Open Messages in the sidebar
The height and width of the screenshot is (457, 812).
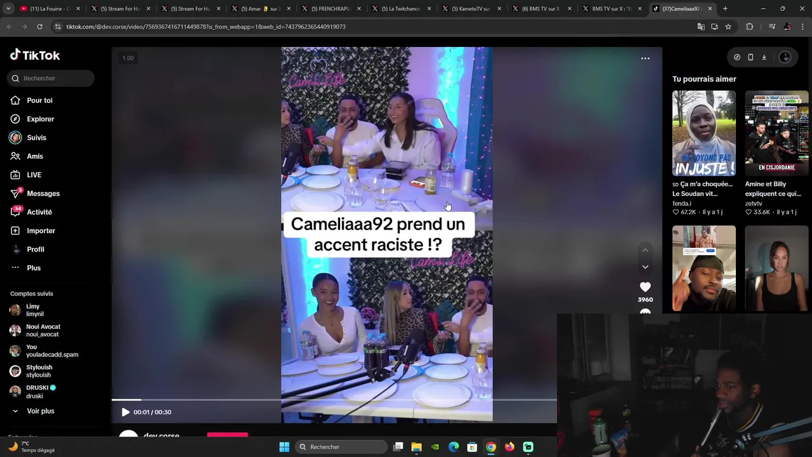click(43, 194)
